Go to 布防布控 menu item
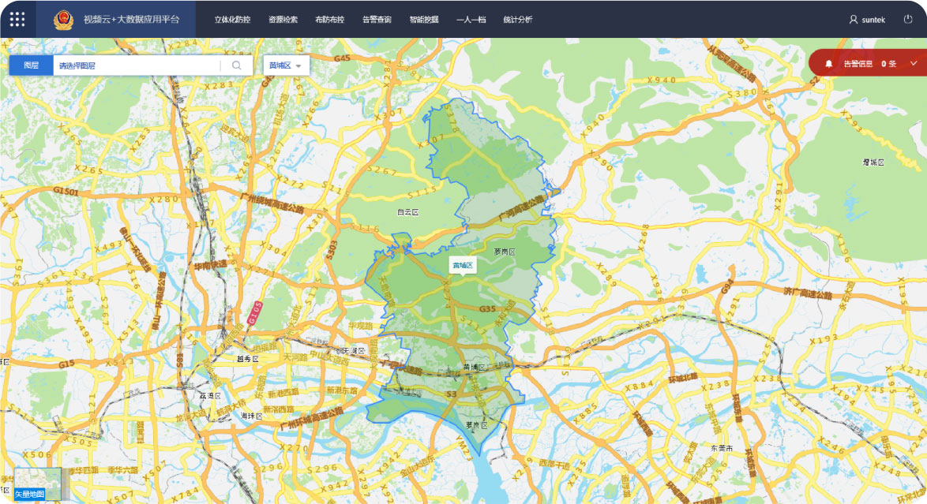Screen dimensions: 927x504 [329, 19]
